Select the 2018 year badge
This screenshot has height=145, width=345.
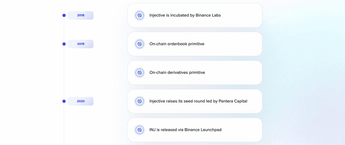point(81,15)
